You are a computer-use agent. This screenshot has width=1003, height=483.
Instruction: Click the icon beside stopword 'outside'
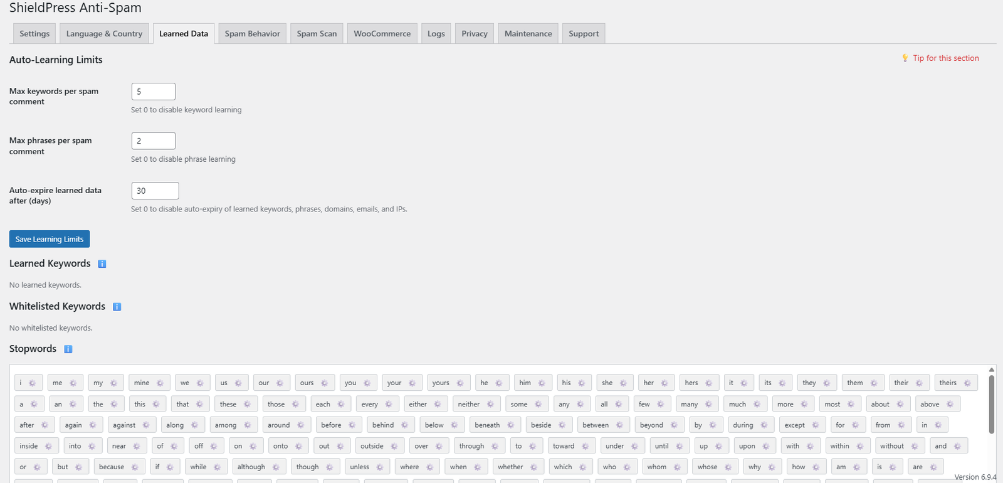pyautogui.click(x=394, y=447)
